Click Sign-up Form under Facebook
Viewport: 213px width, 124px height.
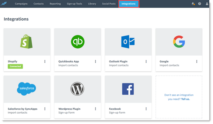coord(117,113)
